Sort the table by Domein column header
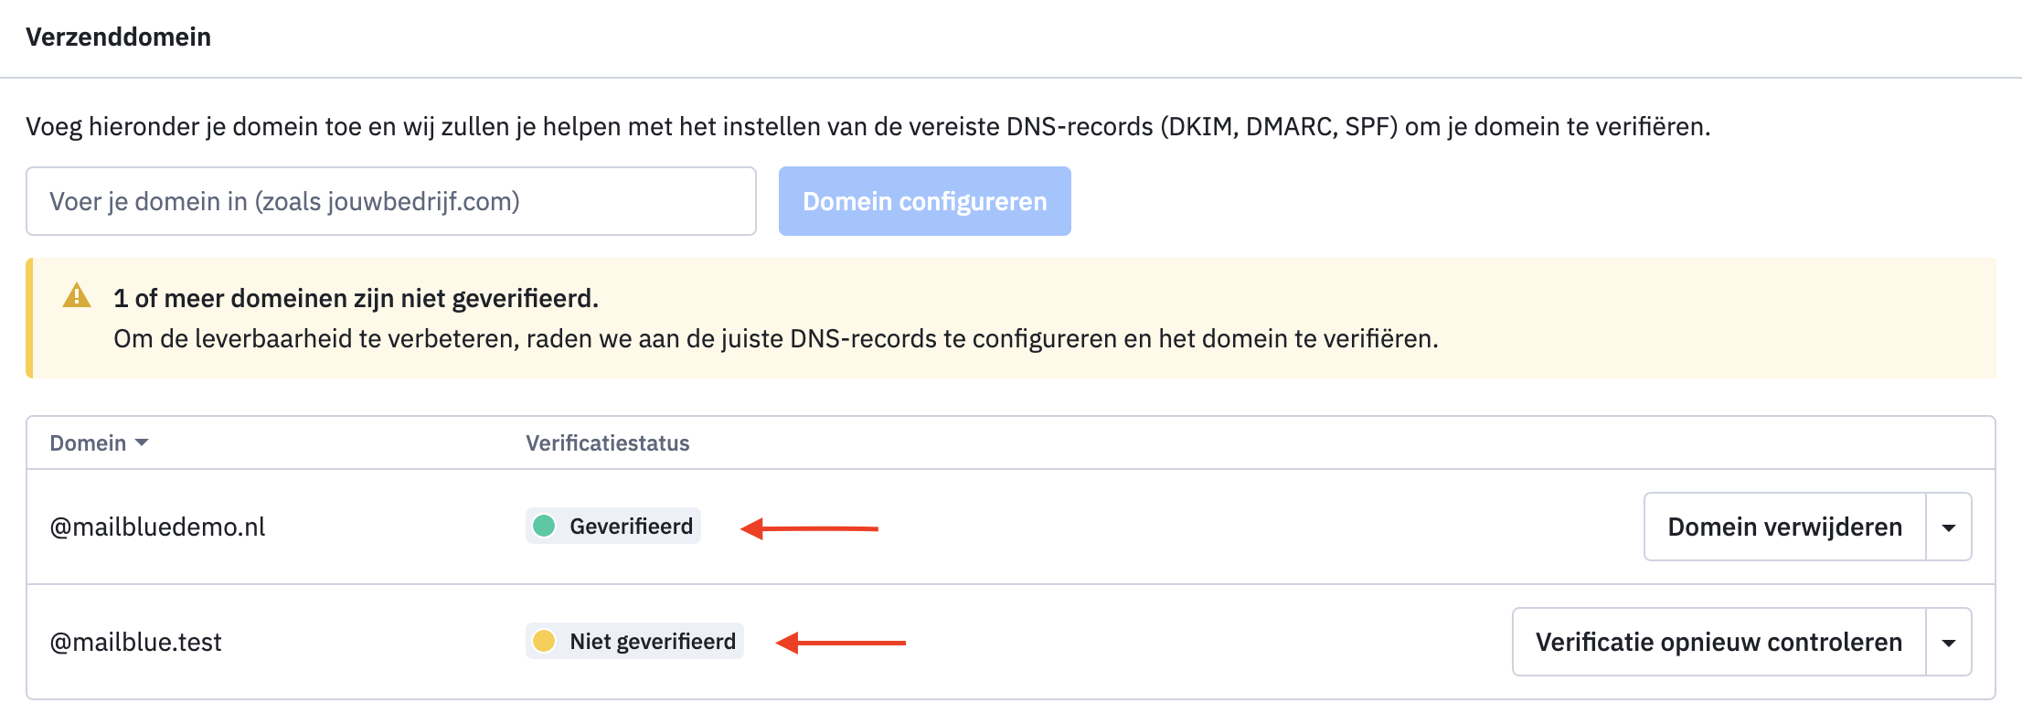 coord(89,443)
